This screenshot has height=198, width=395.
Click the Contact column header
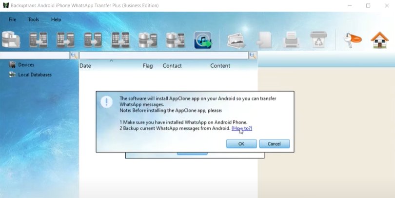click(172, 66)
